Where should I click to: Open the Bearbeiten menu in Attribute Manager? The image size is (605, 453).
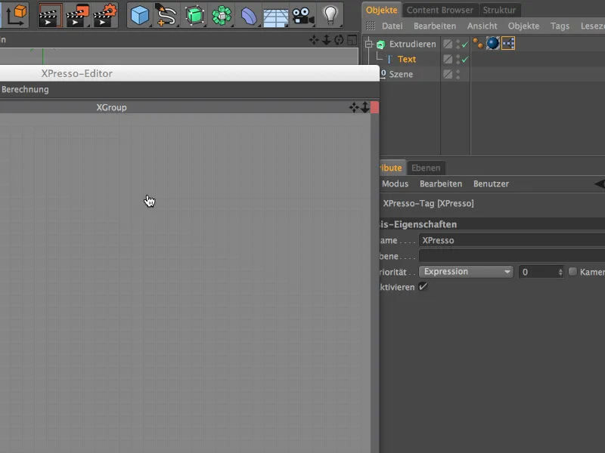(x=441, y=183)
